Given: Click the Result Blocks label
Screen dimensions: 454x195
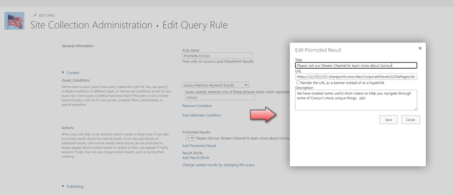Looking at the screenshot, I should 192,153.
